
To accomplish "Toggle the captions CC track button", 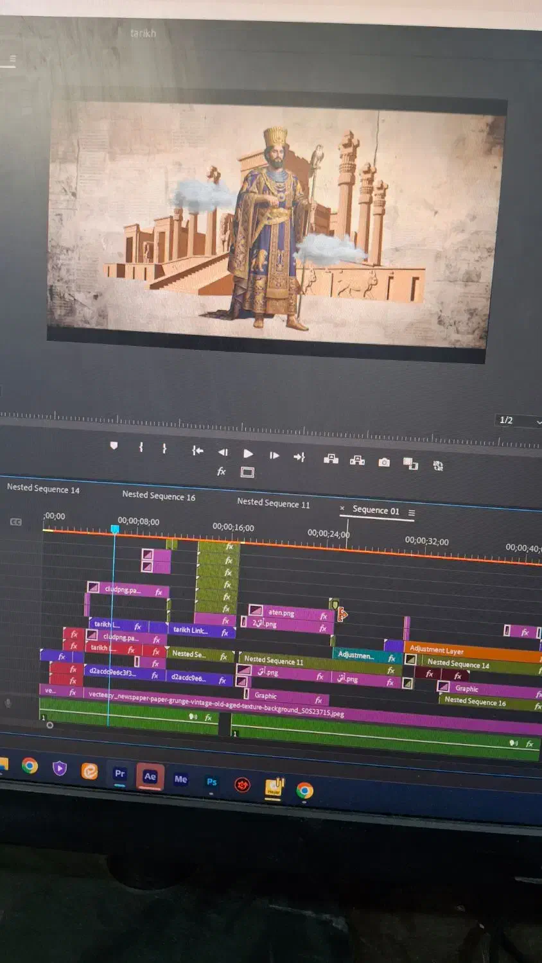I will click(16, 522).
